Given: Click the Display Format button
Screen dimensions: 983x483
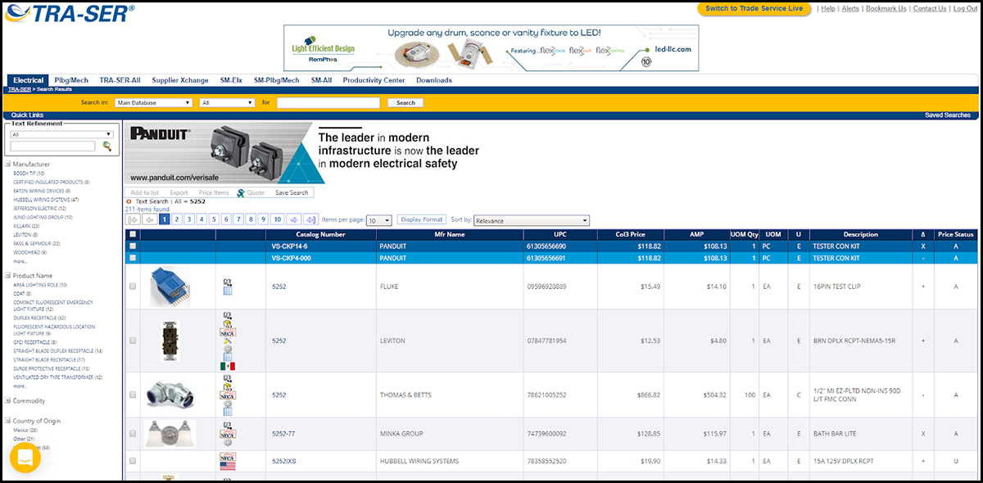Looking at the screenshot, I should pyautogui.click(x=422, y=219).
